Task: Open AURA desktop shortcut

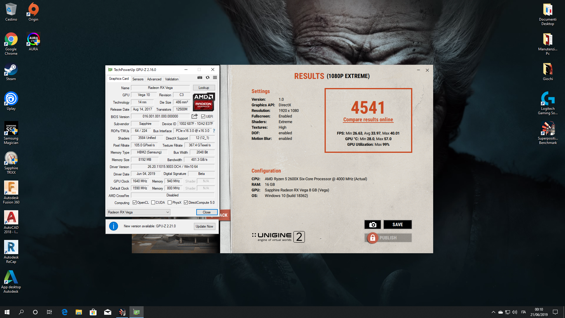Action: [x=33, y=42]
